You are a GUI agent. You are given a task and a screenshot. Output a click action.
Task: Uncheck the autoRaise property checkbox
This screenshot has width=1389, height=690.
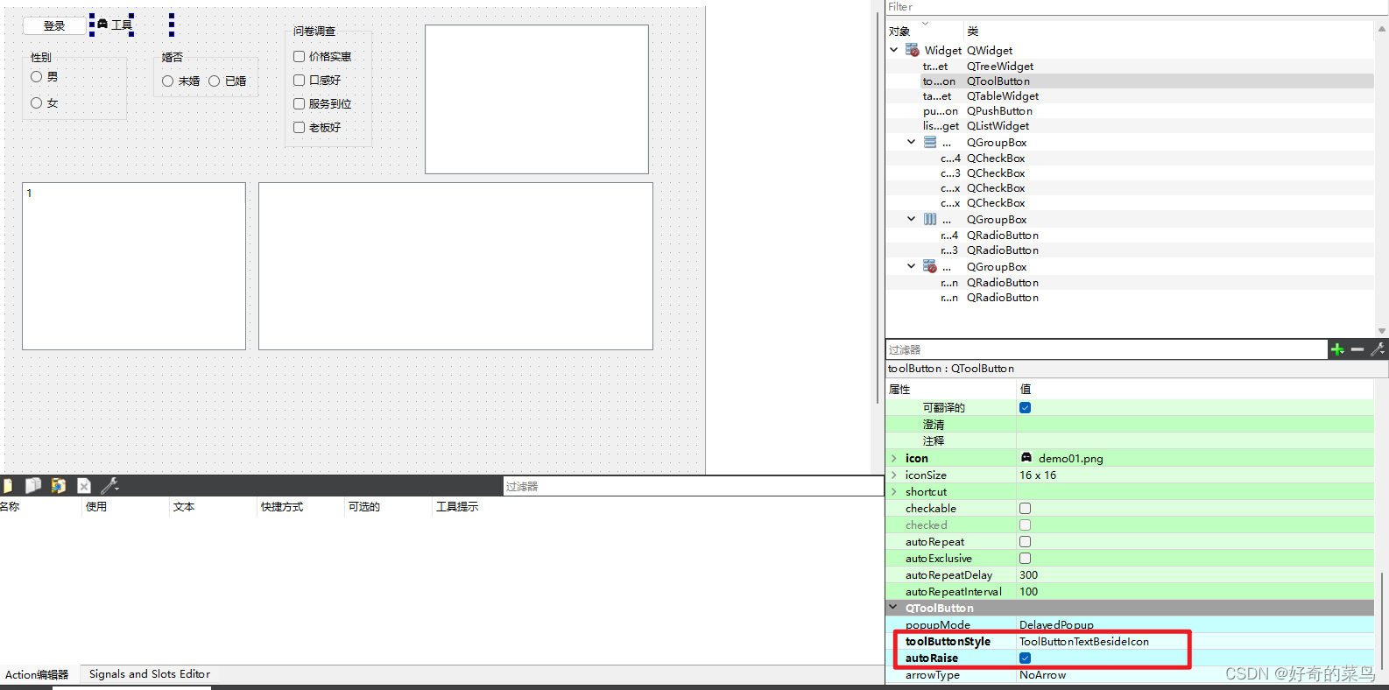1025,658
